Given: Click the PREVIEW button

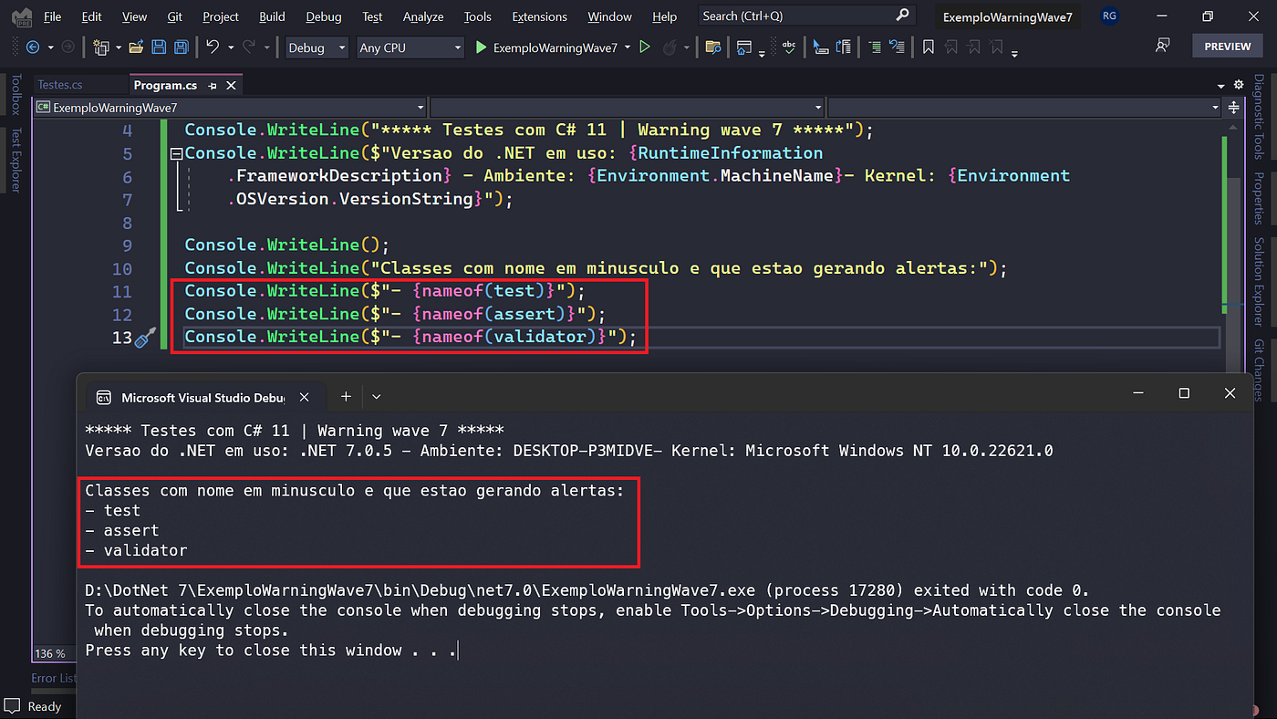Looking at the screenshot, I should coord(1228,46).
